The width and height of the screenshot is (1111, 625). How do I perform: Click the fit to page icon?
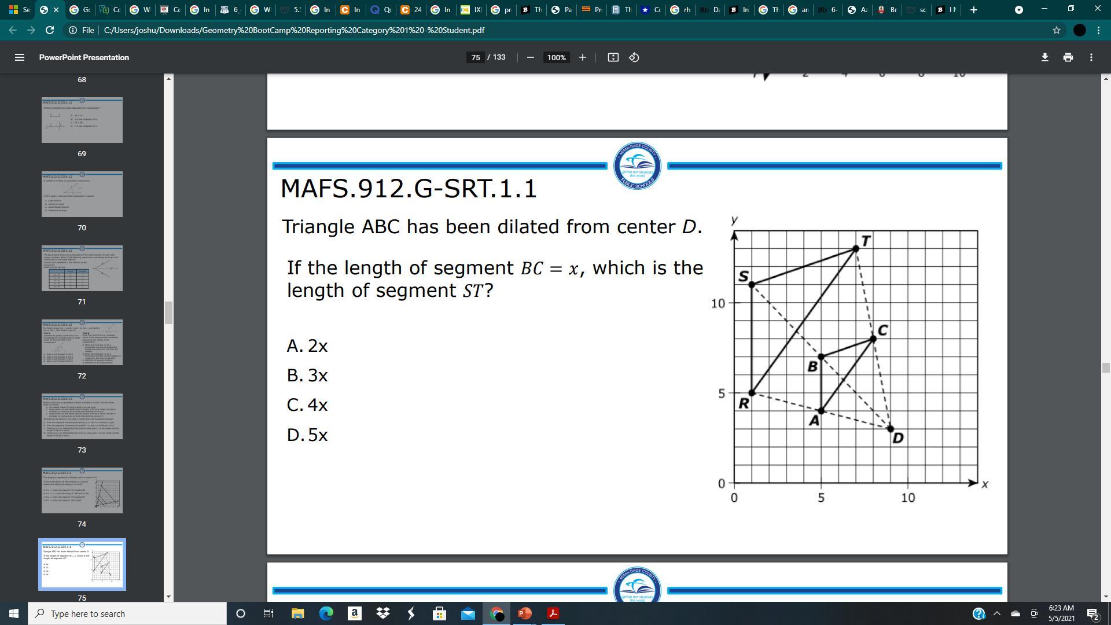pos(613,57)
